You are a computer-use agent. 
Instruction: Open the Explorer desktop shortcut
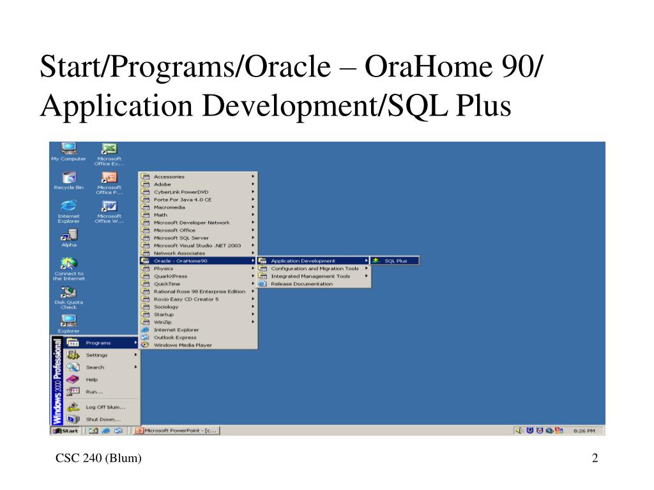pyautogui.click(x=69, y=323)
